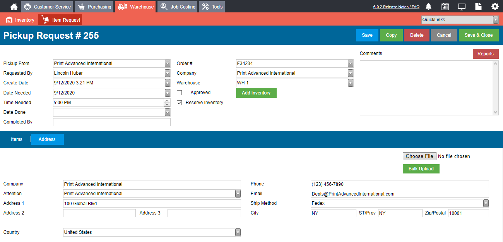Open the header Company dropdown

[x=351, y=73]
